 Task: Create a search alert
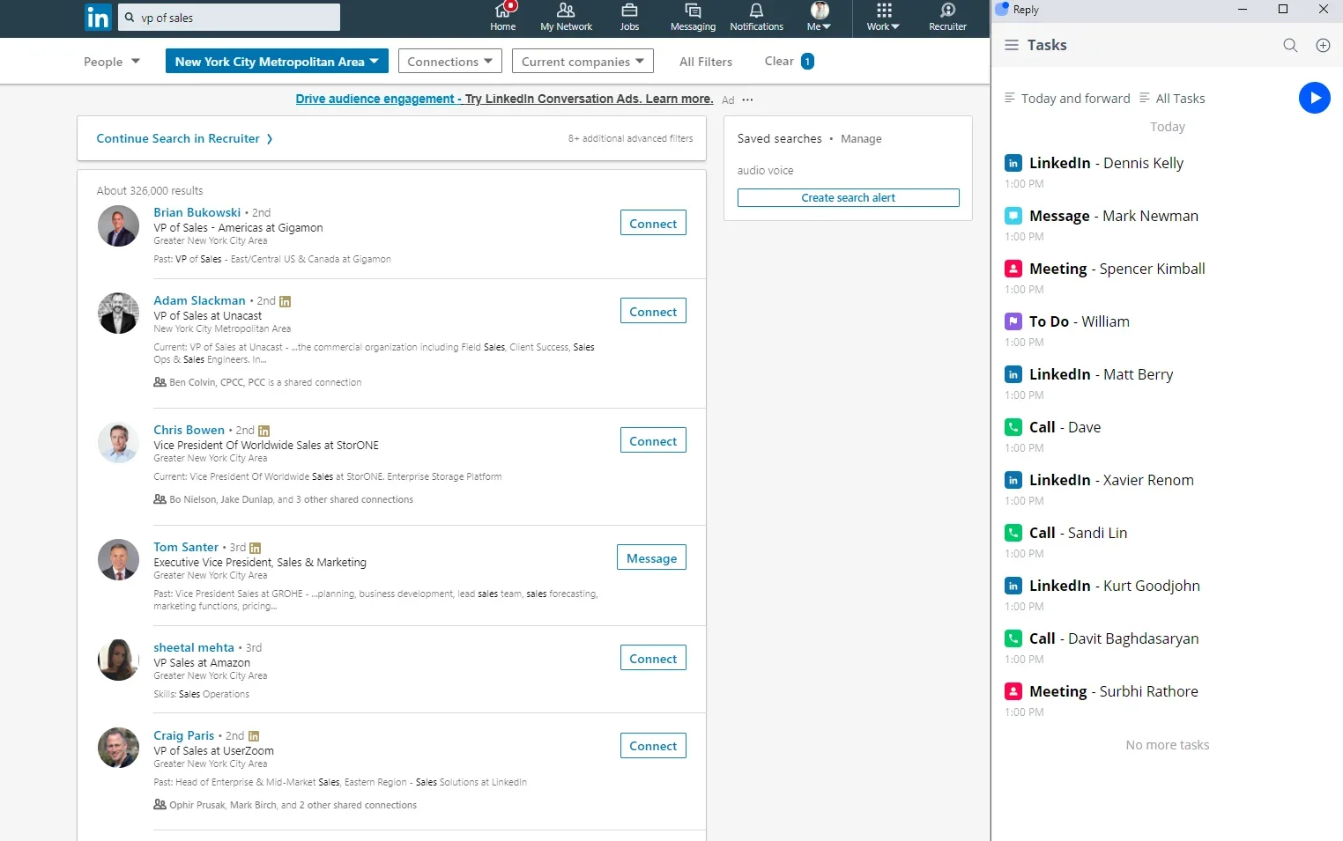pos(848,198)
